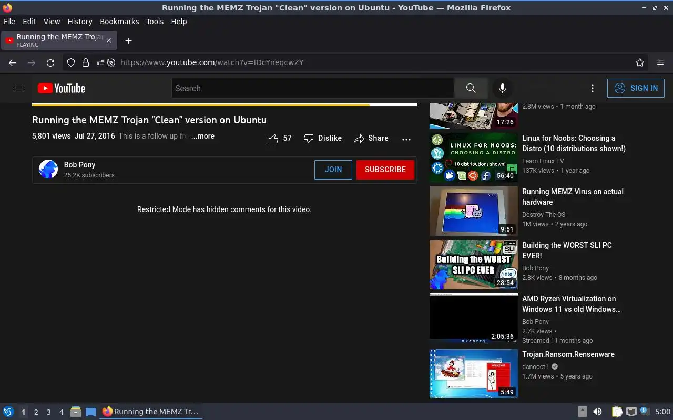Open the History menu
The height and width of the screenshot is (420, 673).
pyautogui.click(x=80, y=22)
